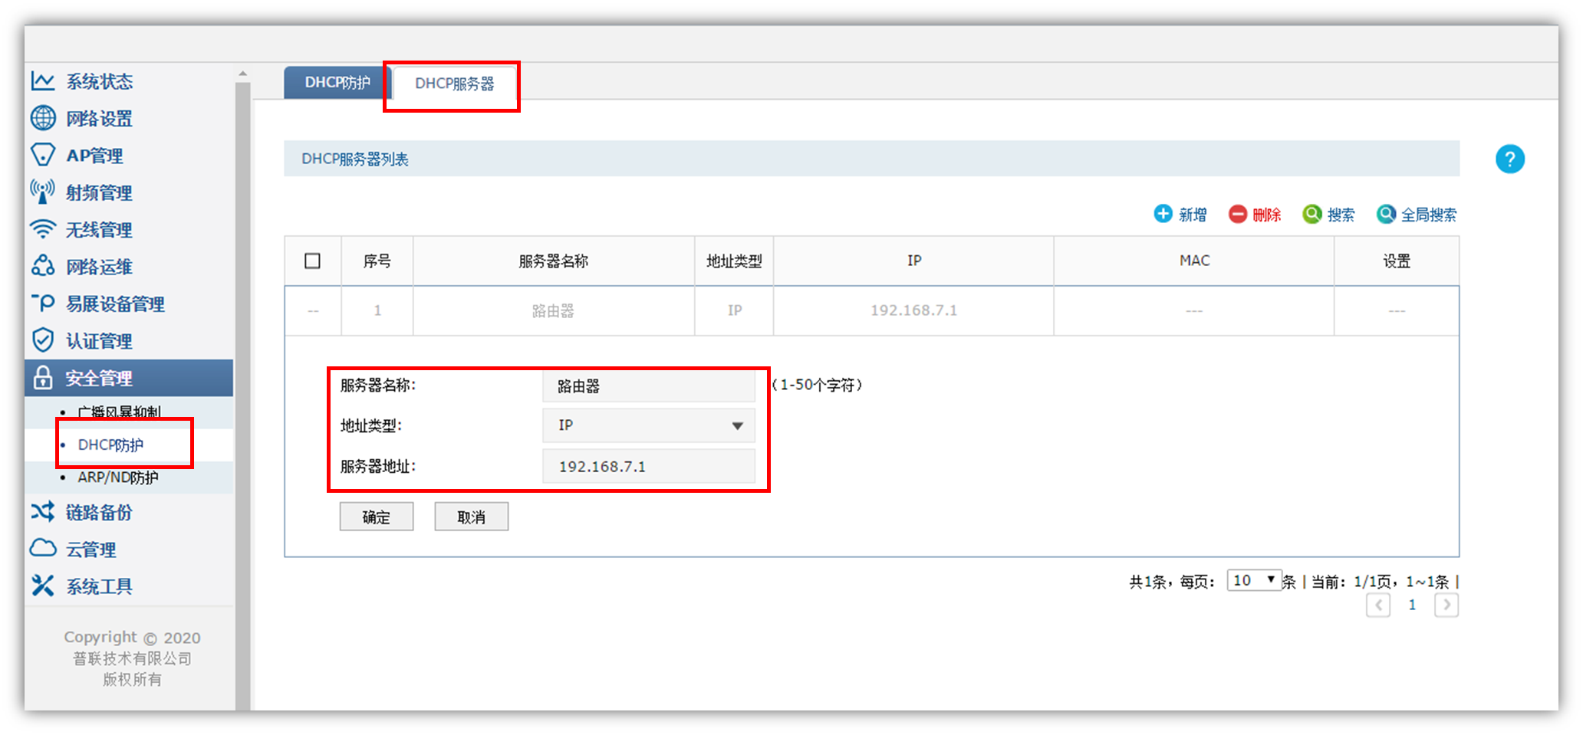Viewport: 1583px width, 735px height.
Task: Open 网络设置 globe menu item
Action: pyautogui.click(x=99, y=119)
